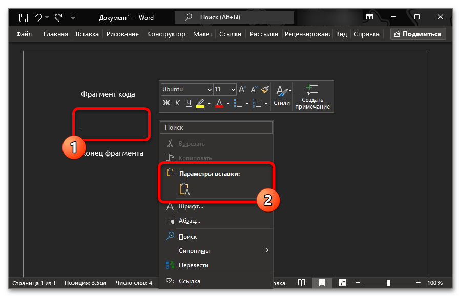Switch to Web Layout view icon
The width and height of the screenshot is (461, 297).
click(343, 283)
